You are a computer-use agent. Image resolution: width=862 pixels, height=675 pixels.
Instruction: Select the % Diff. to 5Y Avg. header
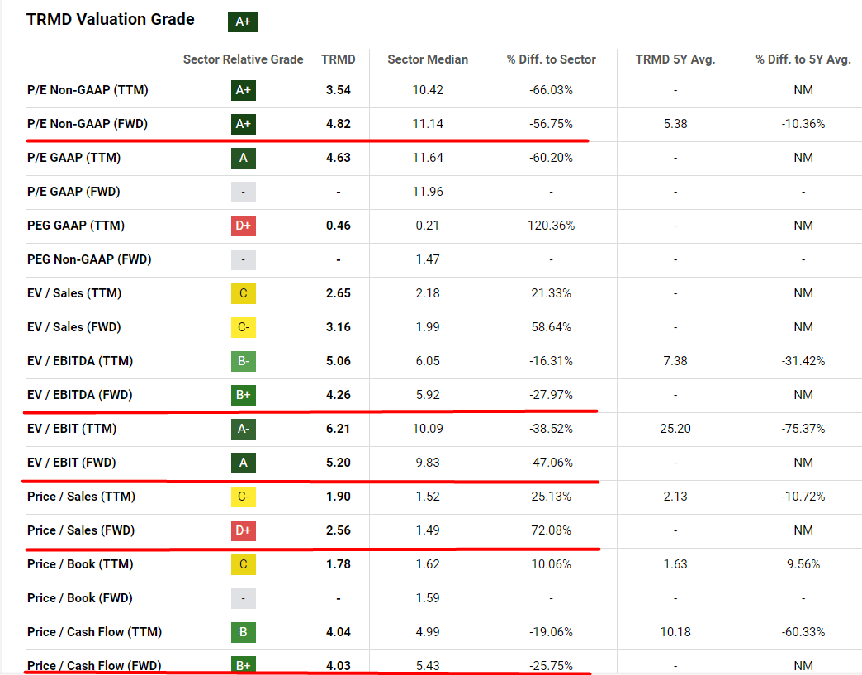(802, 59)
